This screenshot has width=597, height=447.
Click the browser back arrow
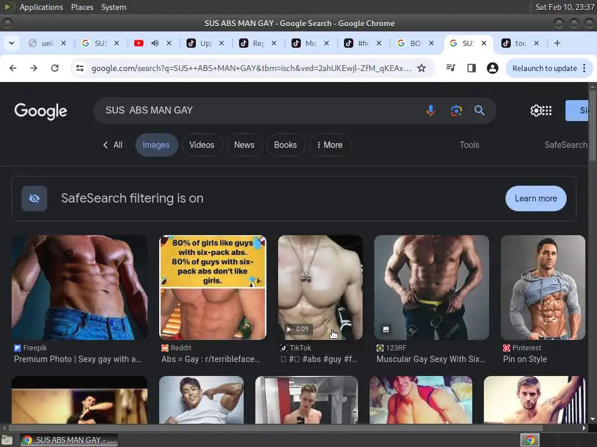pos(13,68)
